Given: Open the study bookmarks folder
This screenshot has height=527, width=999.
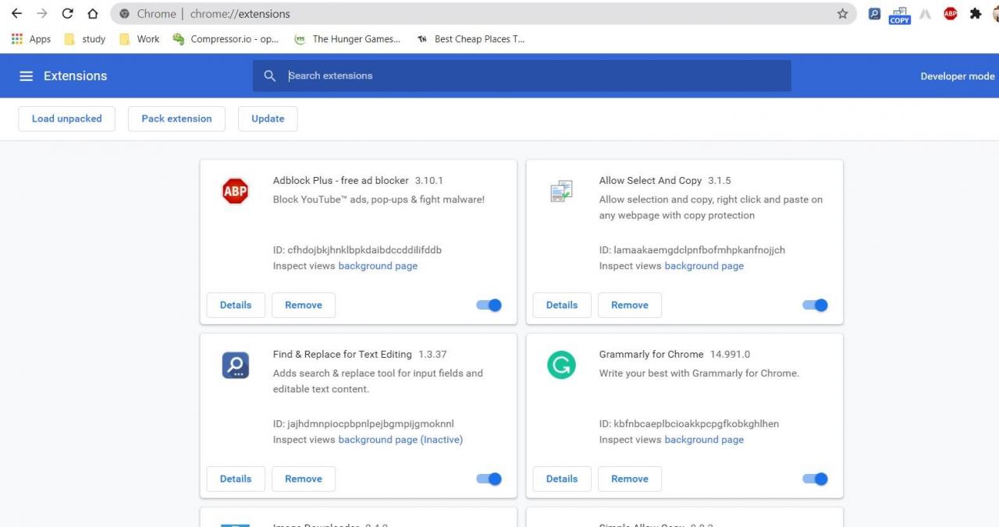Looking at the screenshot, I should click(84, 39).
